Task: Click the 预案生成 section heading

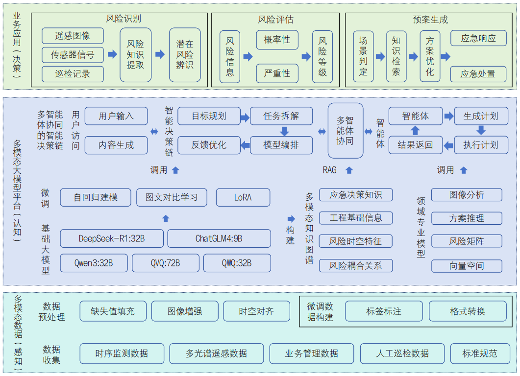Action: click(430, 20)
